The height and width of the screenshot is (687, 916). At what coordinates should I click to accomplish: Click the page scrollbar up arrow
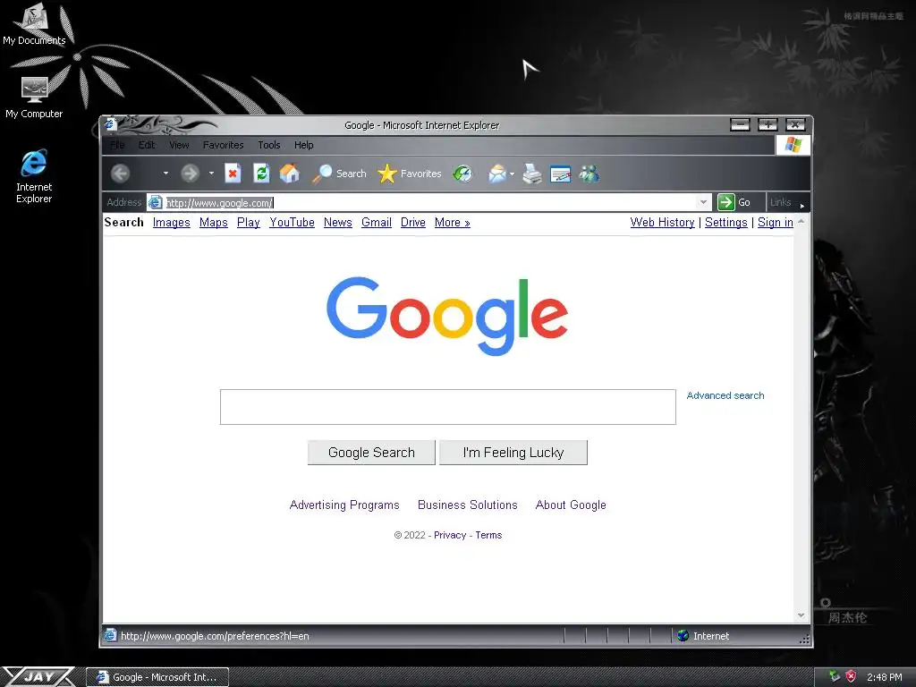(801, 221)
